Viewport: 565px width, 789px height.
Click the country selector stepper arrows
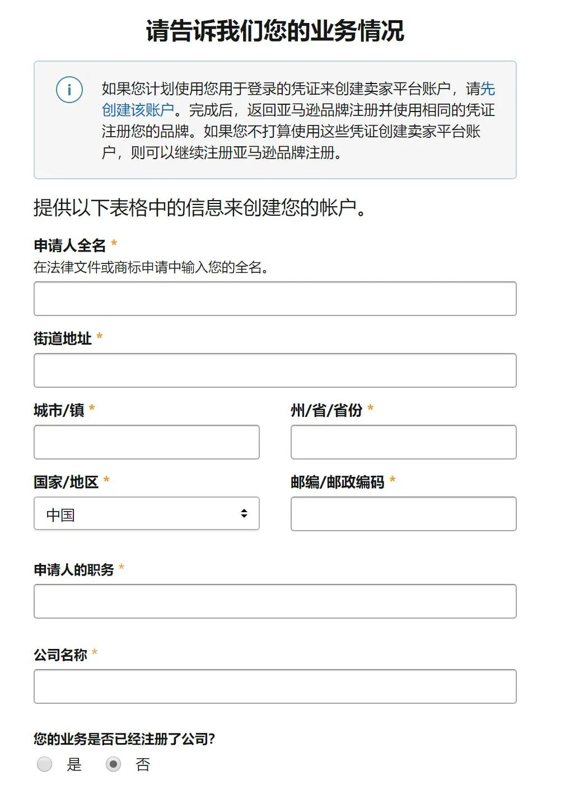point(244,513)
